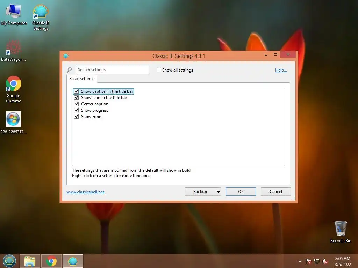Show hidden tray icons arrow
358x268 pixels.
click(x=300, y=261)
